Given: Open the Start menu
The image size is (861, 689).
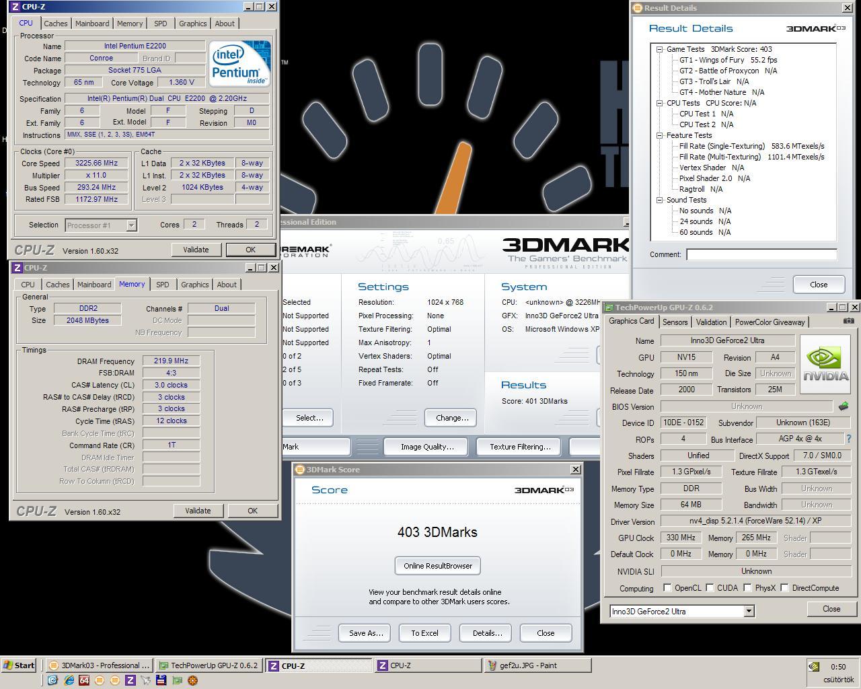Looking at the screenshot, I should tap(18, 665).
